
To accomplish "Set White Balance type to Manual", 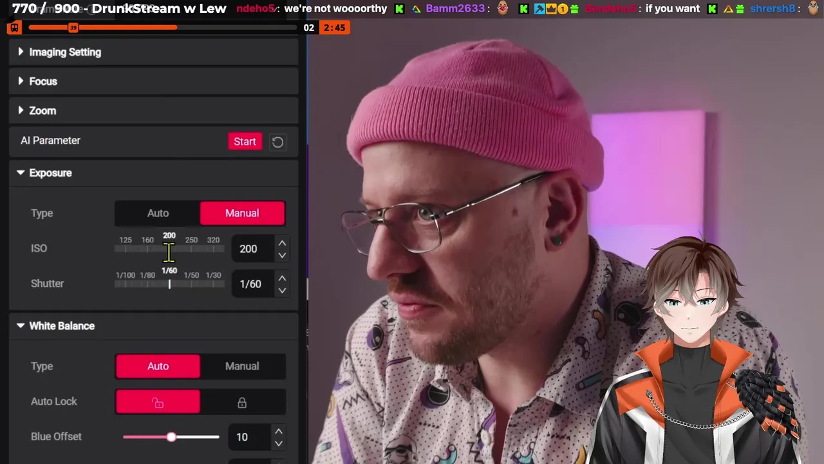I will (x=242, y=366).
